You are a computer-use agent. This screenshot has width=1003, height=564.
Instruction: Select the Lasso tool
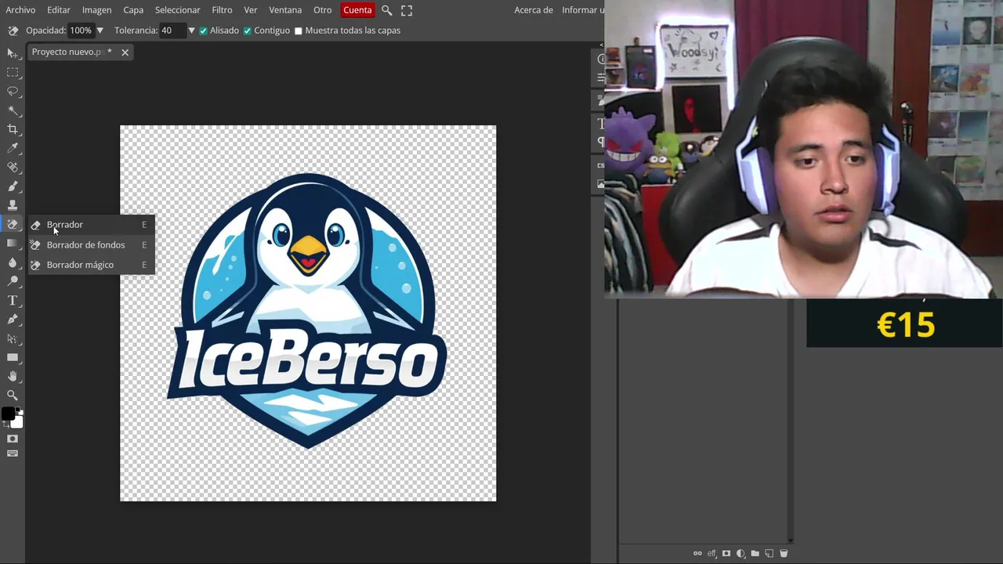click(x=13, y=91)
